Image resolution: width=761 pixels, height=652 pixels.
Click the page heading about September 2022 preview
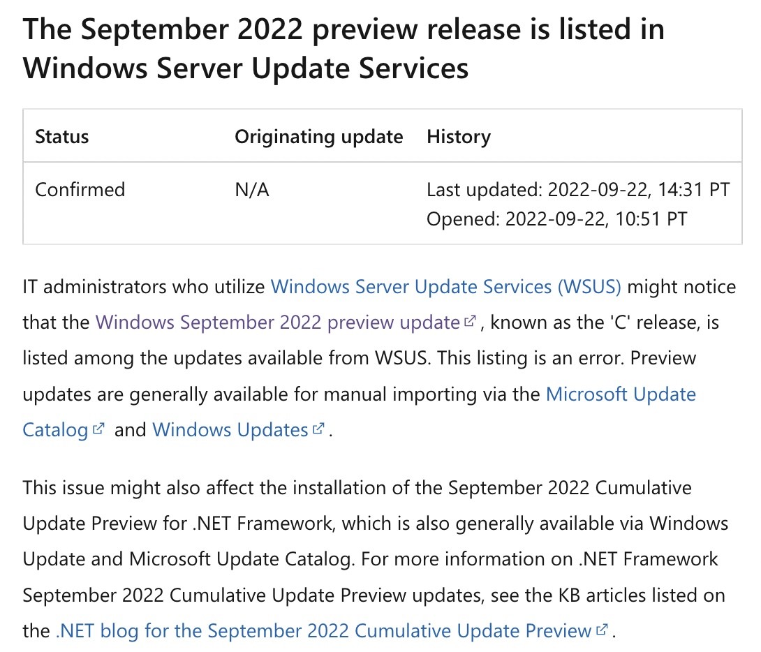[343, 48]
